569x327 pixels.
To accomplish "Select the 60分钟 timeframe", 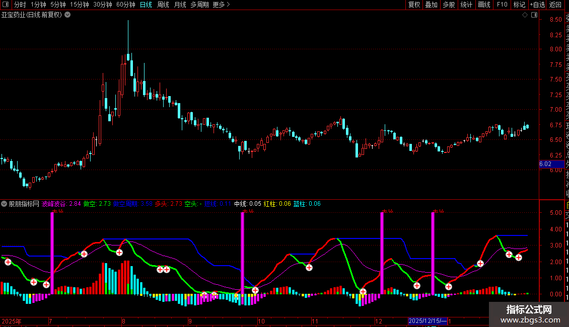I will (126, 5).
